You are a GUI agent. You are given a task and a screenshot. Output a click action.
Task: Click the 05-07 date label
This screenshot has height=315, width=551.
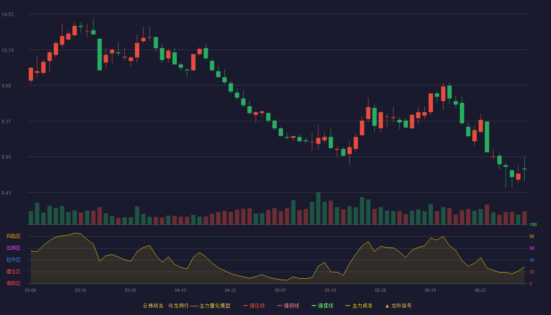point(280,290)
